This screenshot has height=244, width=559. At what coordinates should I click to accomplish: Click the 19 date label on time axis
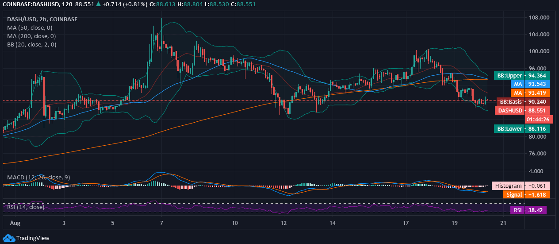[x=454, y=222]
